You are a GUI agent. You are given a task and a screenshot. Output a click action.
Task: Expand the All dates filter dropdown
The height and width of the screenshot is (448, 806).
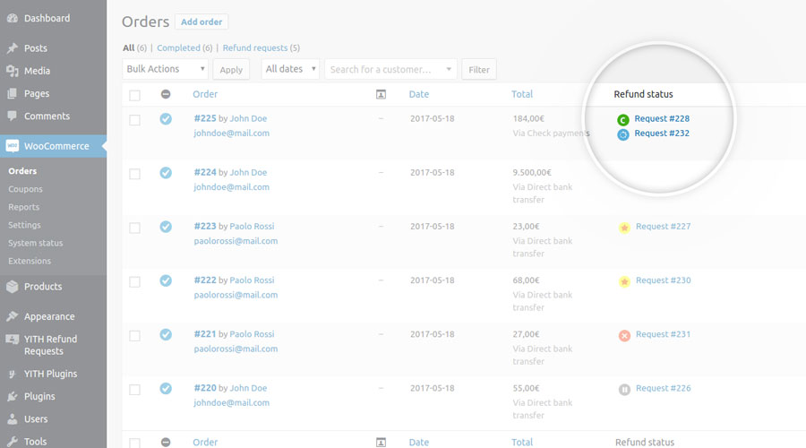pyautogui.click(x=290, y=69)
